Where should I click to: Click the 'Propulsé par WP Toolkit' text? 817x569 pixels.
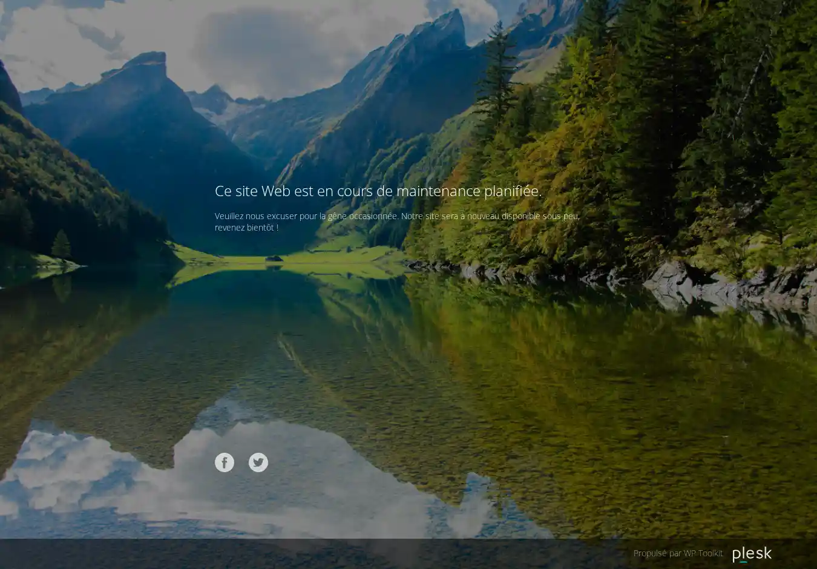677,553
